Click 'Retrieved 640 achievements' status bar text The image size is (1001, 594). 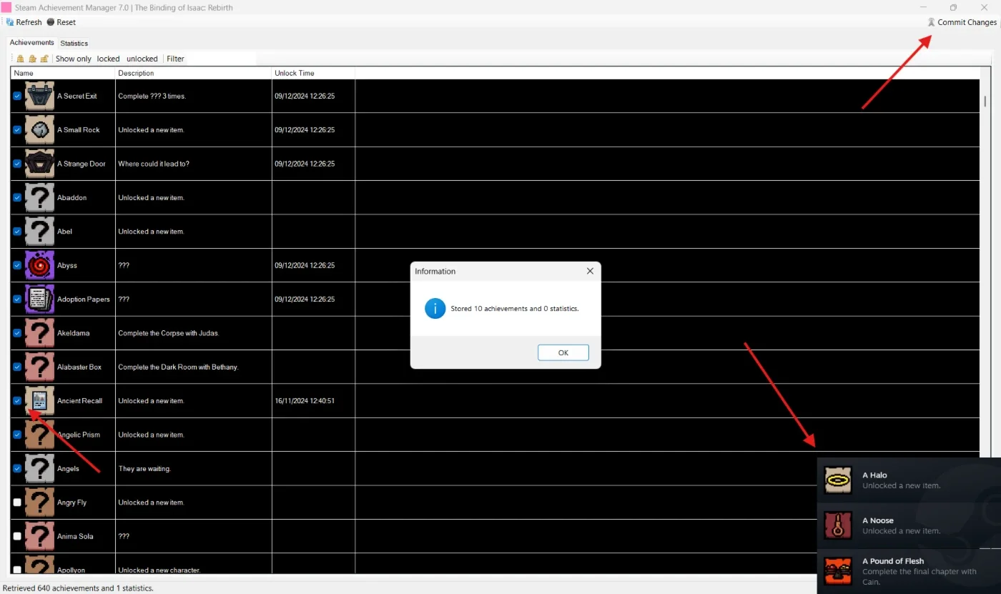78,588
